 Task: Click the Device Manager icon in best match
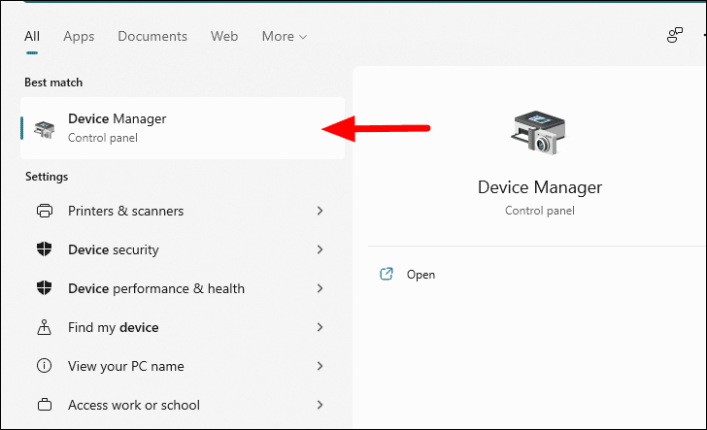(x=45, y=129)
